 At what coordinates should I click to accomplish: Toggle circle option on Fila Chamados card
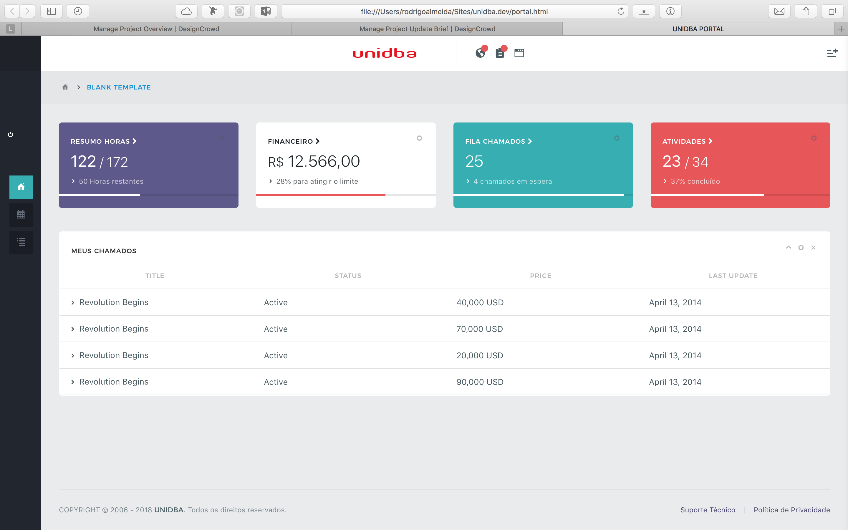coord(617,138)
